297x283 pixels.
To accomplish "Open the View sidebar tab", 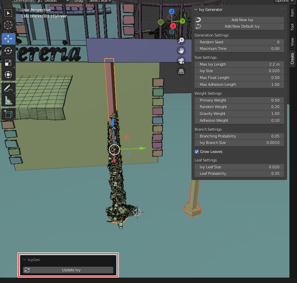I will [292, 42].
